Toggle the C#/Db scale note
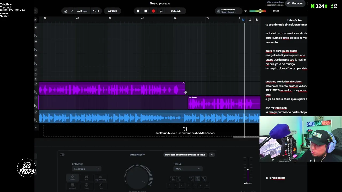 tap(172, 179)
